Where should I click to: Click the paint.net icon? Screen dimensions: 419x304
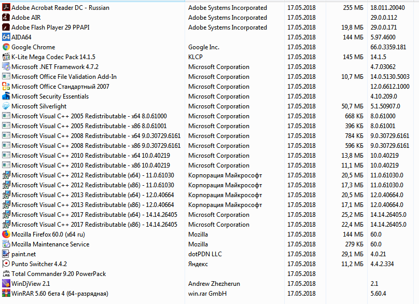(x=6, y=254)
